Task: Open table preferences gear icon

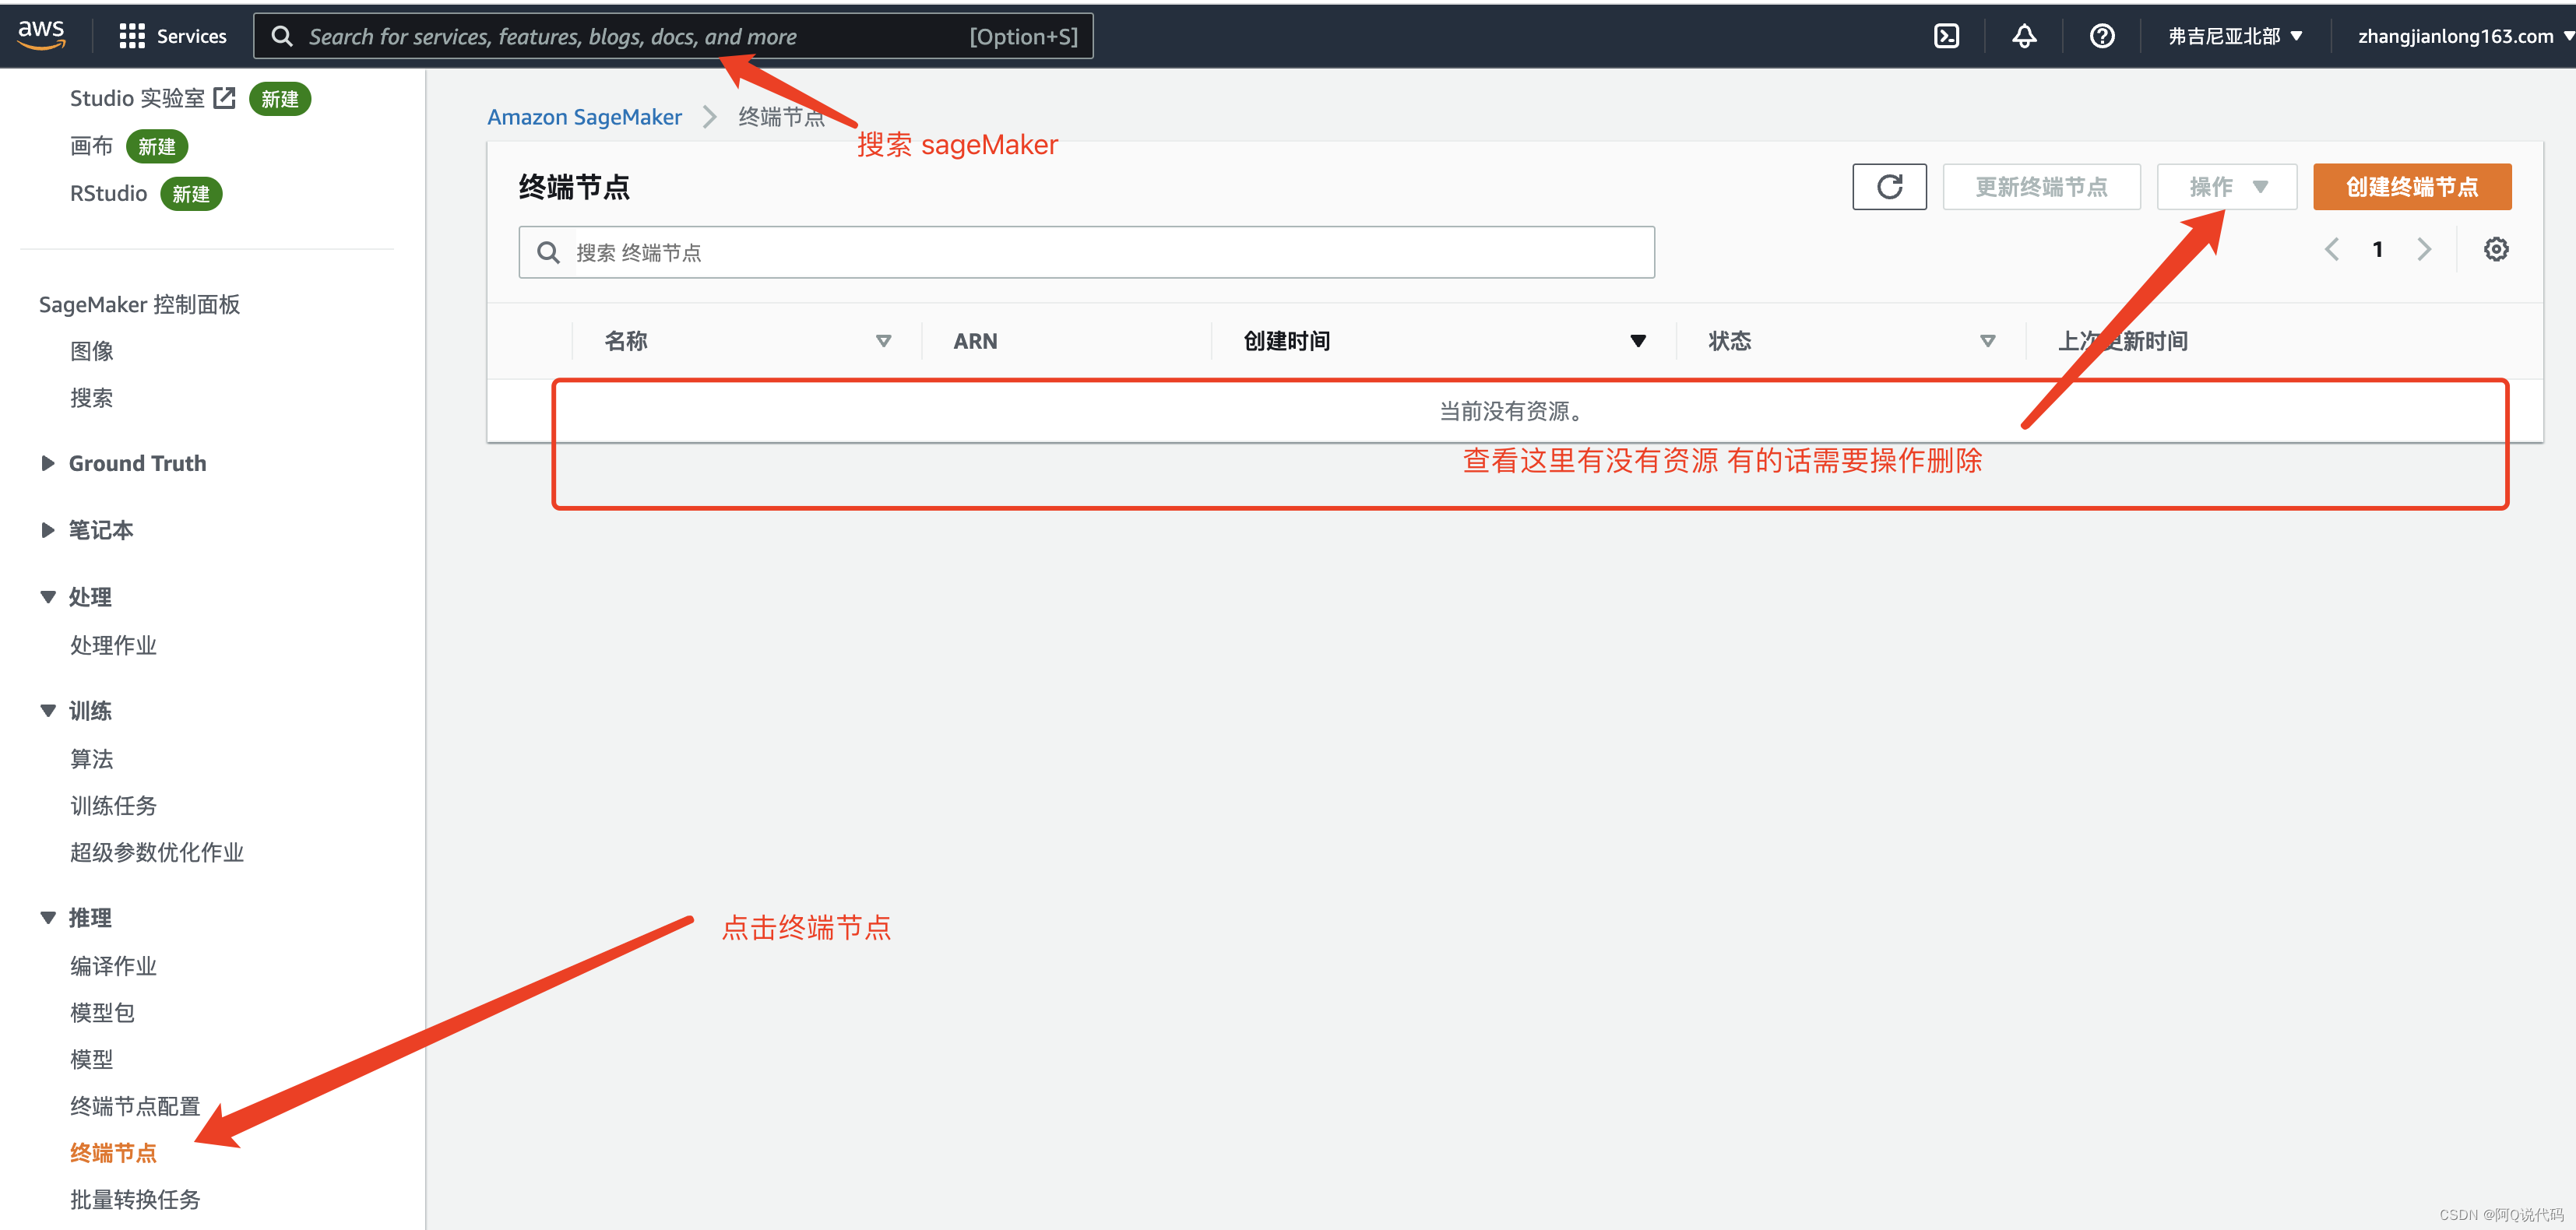Action: click(x=2496, y=249)
